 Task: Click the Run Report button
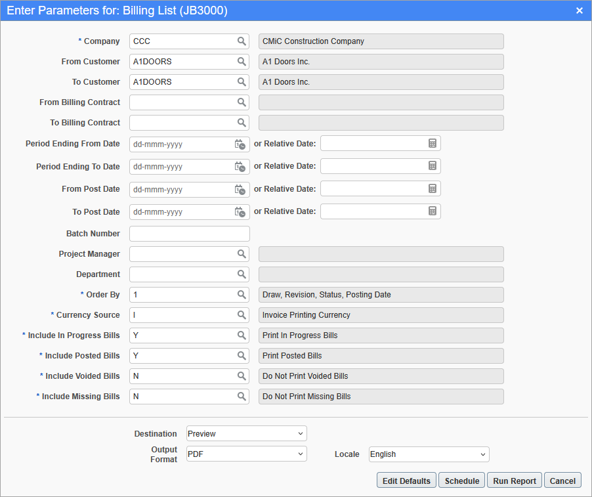[515, 481]
